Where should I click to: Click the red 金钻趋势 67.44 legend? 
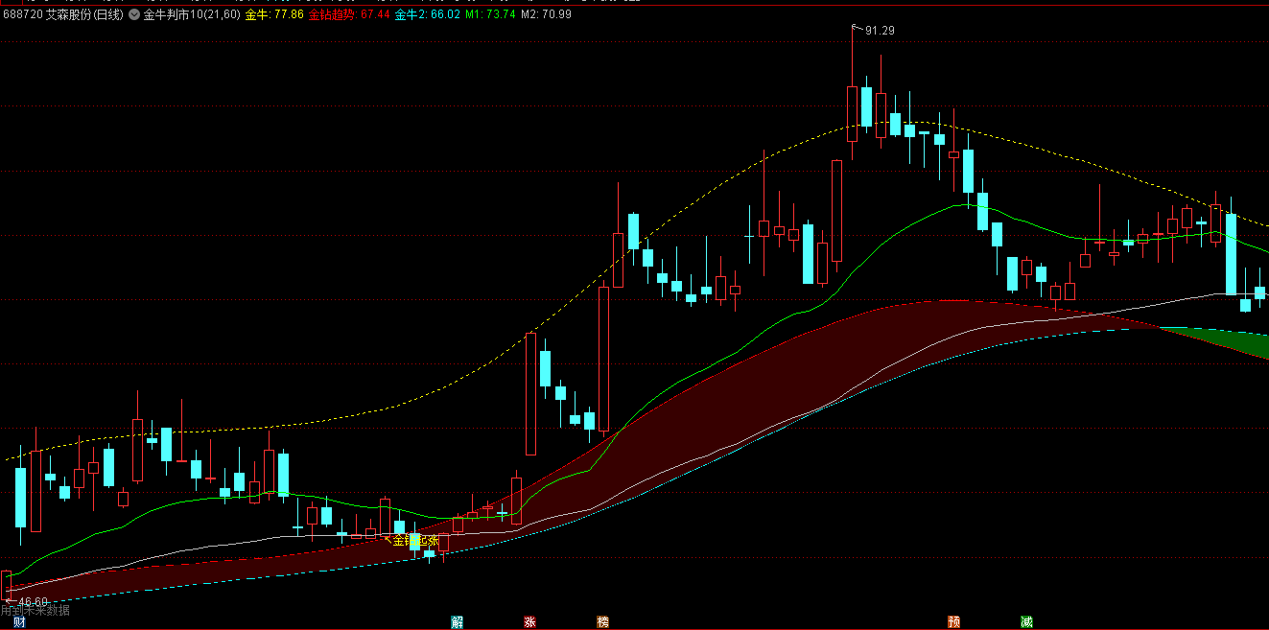click(348, 14)
